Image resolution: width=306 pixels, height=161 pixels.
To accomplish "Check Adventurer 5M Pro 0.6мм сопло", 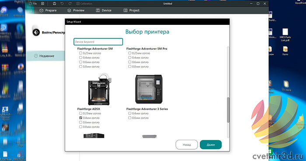I will pos(130,62).
